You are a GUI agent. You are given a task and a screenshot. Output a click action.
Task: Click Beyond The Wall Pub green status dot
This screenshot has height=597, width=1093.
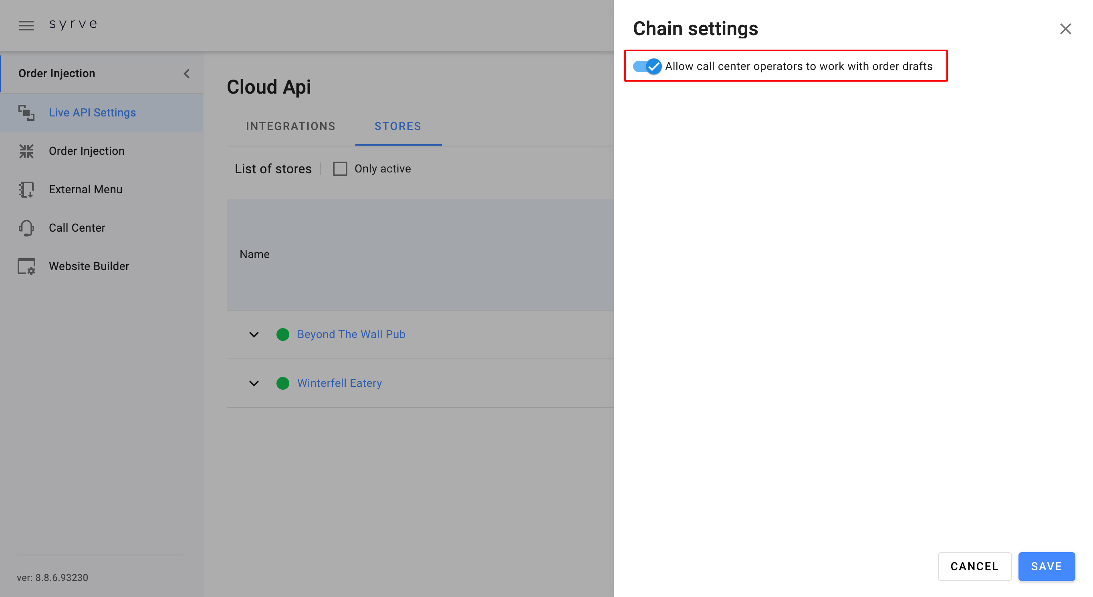click(282, 334)
